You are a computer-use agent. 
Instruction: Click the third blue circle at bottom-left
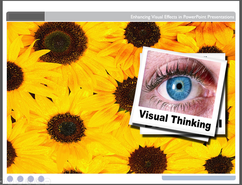pos(30,179)
